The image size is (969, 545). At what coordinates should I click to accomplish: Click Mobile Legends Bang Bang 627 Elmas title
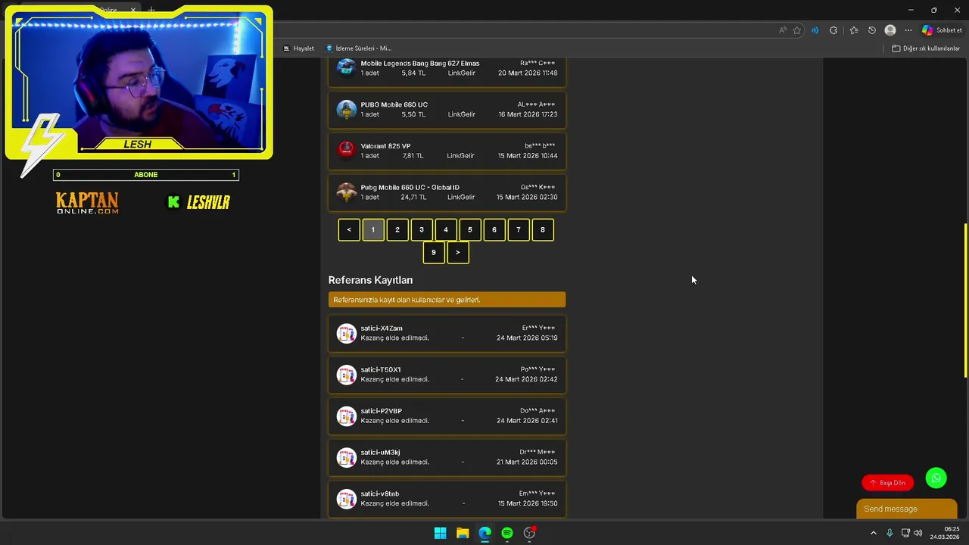(420, 64)
